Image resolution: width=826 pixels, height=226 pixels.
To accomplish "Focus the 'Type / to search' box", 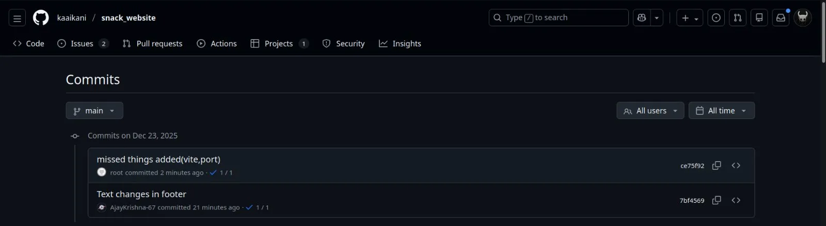I will (559, 18).
